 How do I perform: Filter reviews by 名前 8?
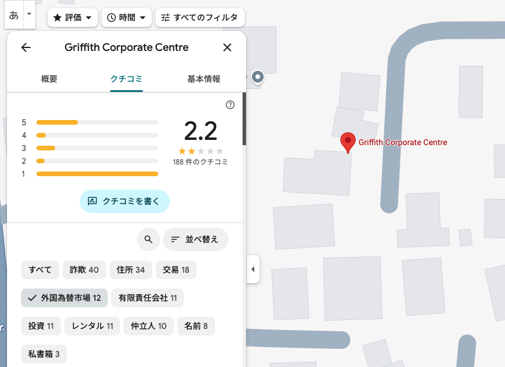coord(196,326)
